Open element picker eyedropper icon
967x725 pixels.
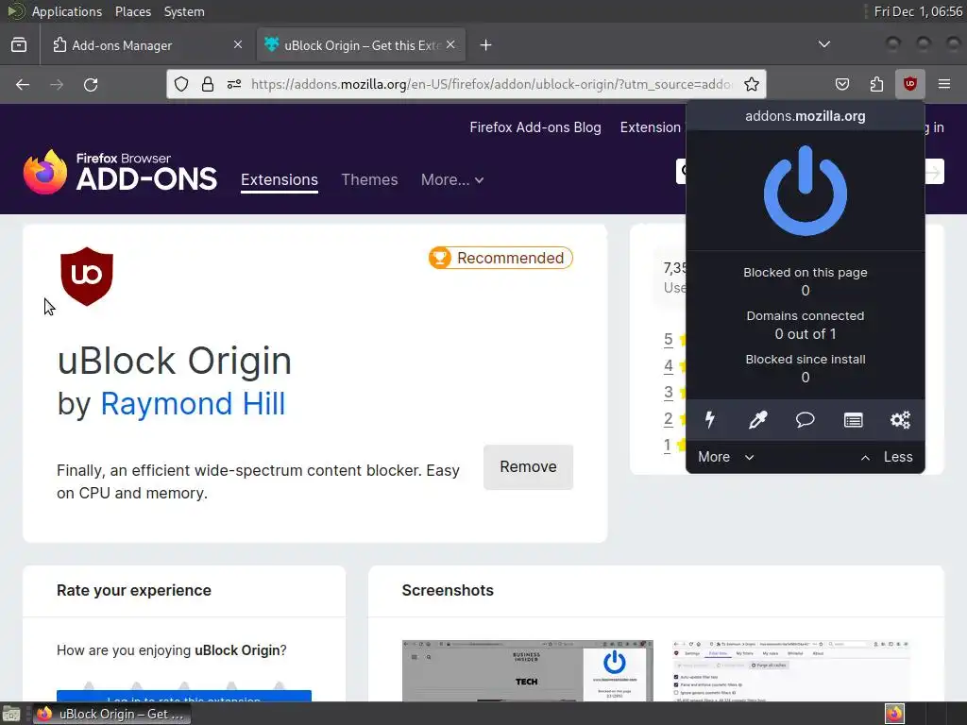point(757,420)
